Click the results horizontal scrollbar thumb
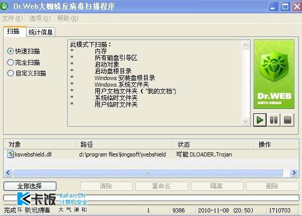This screenshot has width=302, height=216. (x=148, y=172)
